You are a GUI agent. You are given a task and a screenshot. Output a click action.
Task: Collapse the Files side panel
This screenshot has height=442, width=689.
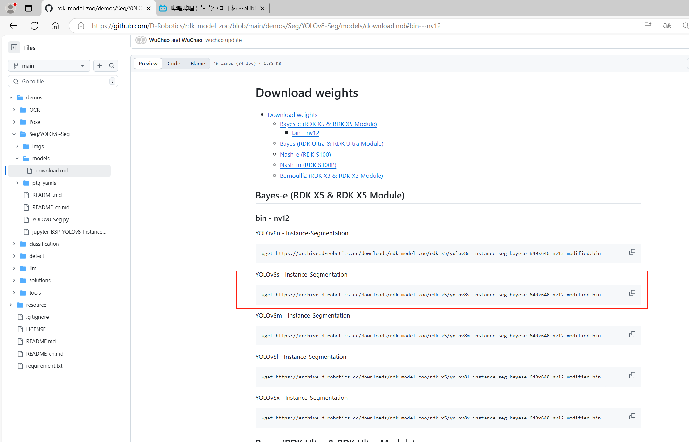coord(14,48)
